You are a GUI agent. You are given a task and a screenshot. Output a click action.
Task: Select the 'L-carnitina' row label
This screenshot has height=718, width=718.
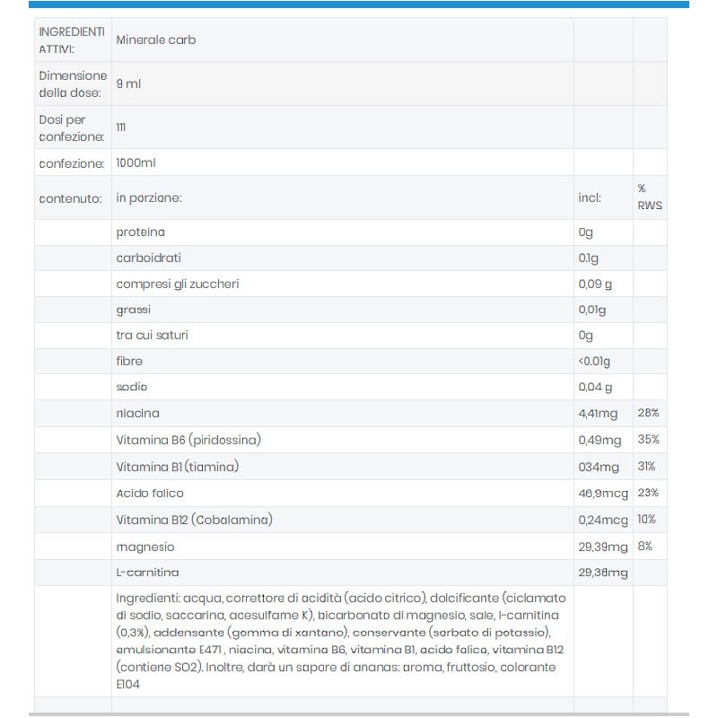147,573
